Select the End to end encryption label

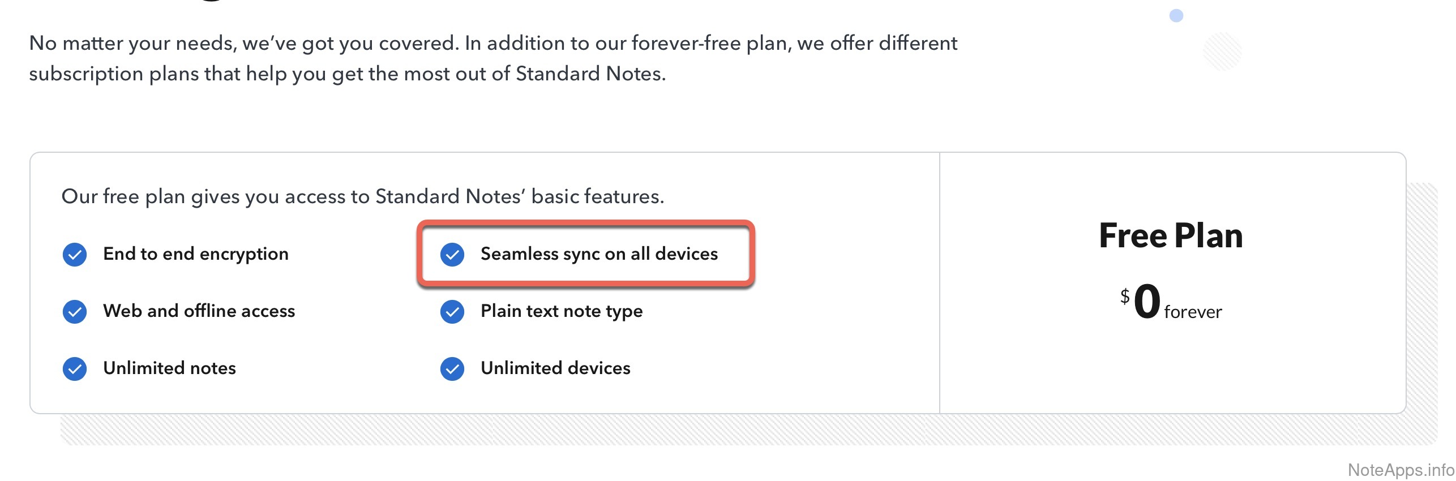pos(196,254)
